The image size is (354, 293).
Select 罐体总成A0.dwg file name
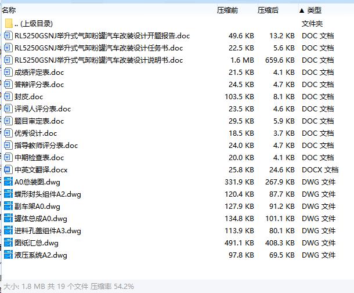click(41, 219)
